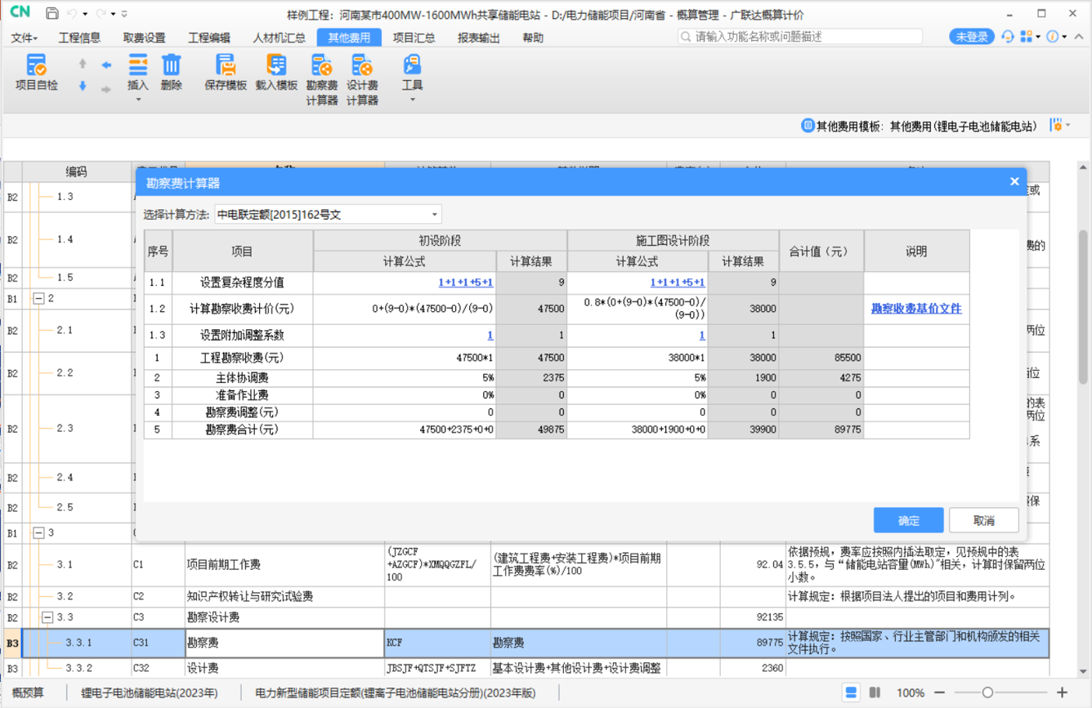The width and height of the screenshot is (1092, 708).
Task: Click 初设阶段 complexity link 1+1+1+5+1
Action: [466, 283]
